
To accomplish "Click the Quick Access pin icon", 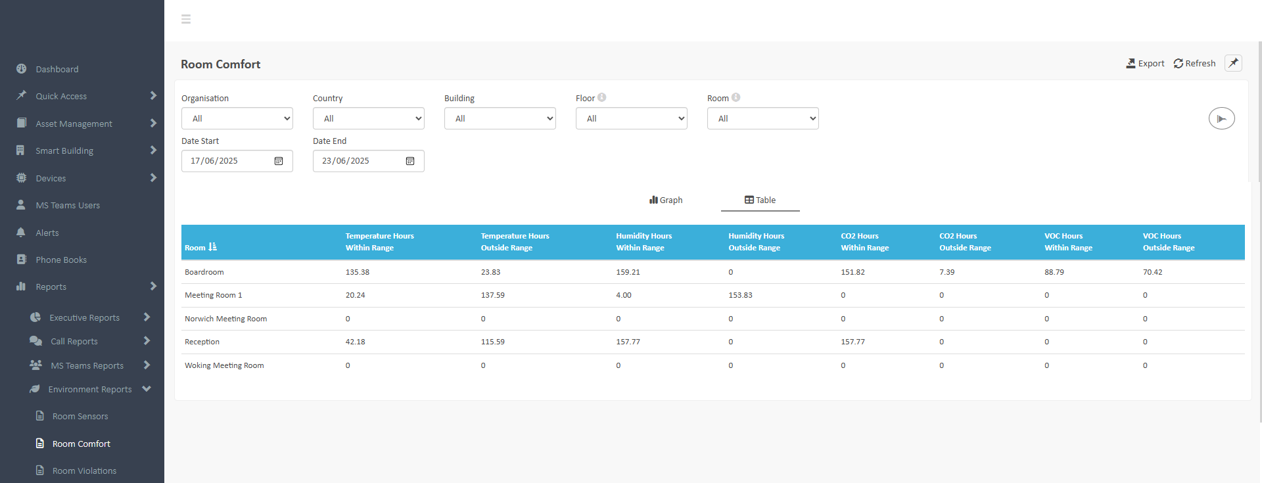I will click(22, 95).
